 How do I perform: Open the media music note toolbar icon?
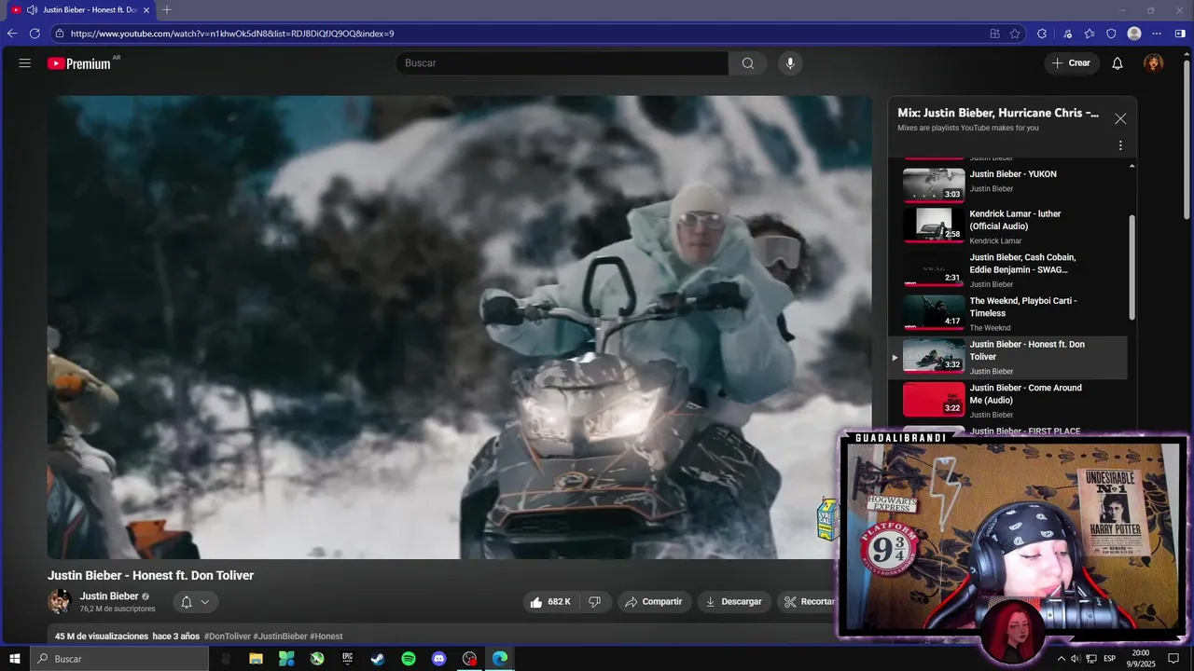point(1067,34)
